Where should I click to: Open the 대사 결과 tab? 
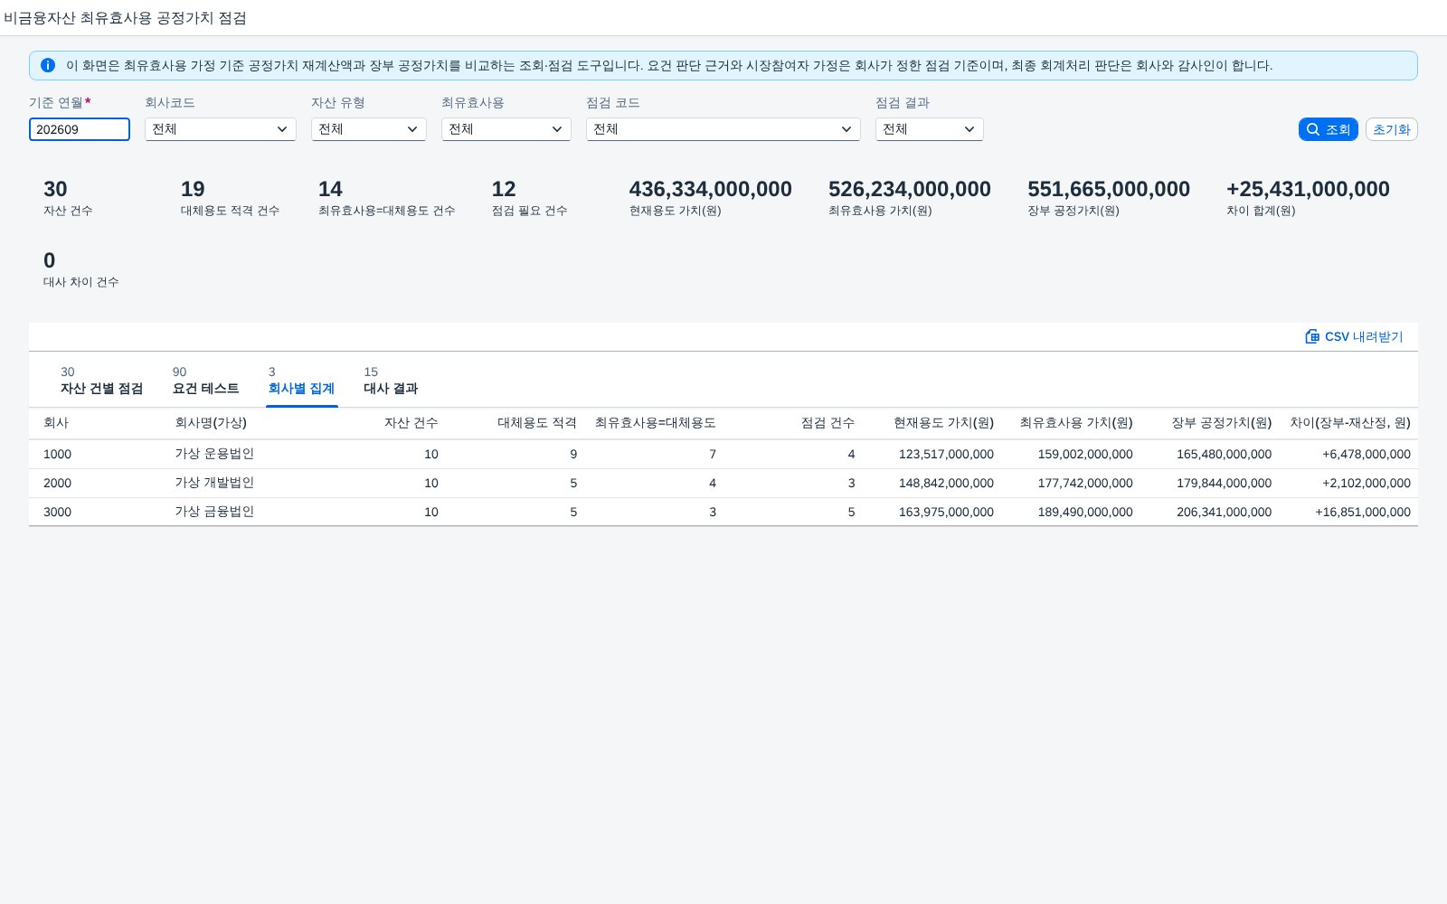click(x=391, y=381)
